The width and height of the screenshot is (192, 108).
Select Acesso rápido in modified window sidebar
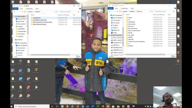(x=21, y=16)
